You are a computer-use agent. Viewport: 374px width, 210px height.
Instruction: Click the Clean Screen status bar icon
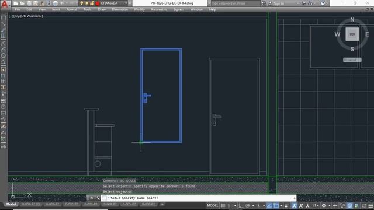pyautogui.click(x=365, y=205)
